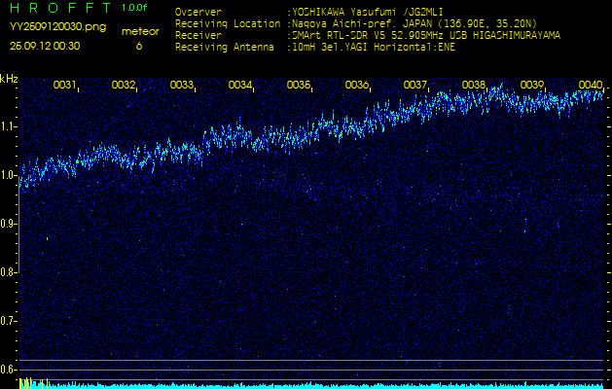Click the meteor count value 6
Image resolution: width=612 pixels, height=389 pixels.
(x=138, y=46)
